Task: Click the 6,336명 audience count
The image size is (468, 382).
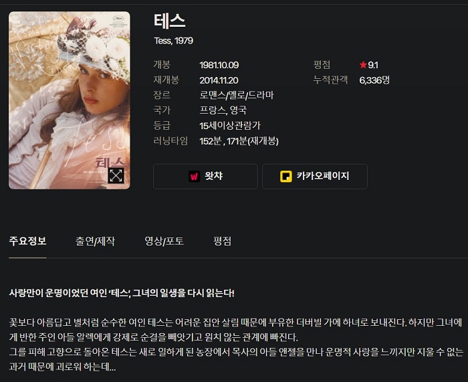Action: tap(374, 80)
